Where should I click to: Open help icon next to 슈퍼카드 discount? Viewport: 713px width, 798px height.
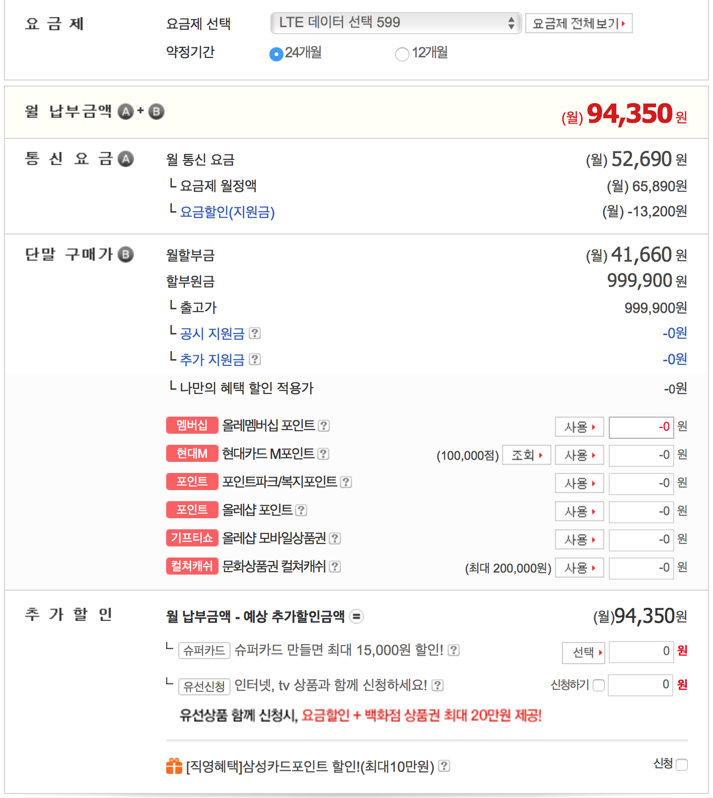[x=454, y=650]
